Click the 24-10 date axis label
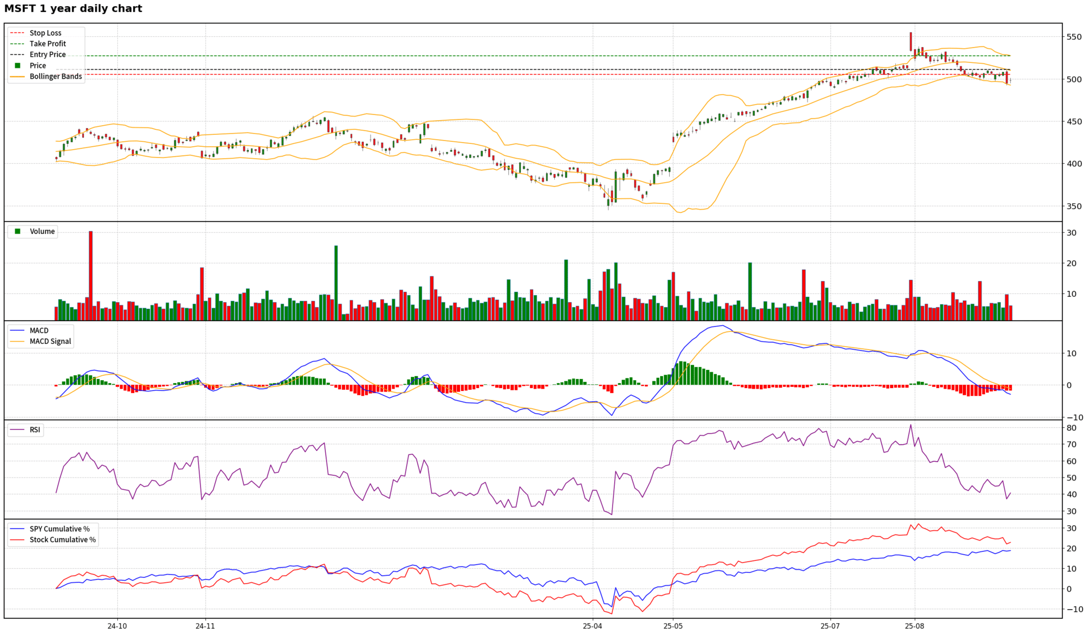The image size is (1088, 634). (117, 626)
